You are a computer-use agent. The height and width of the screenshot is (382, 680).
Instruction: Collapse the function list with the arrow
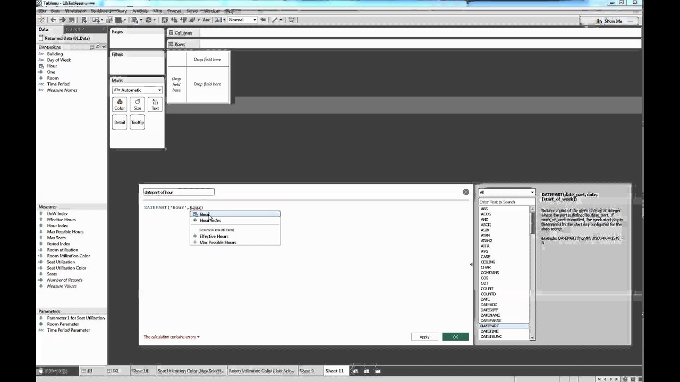(471, 264)
